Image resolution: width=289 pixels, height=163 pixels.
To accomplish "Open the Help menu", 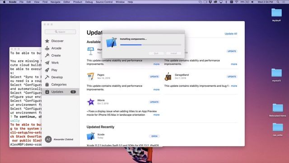I will click(x=130, y=2).
